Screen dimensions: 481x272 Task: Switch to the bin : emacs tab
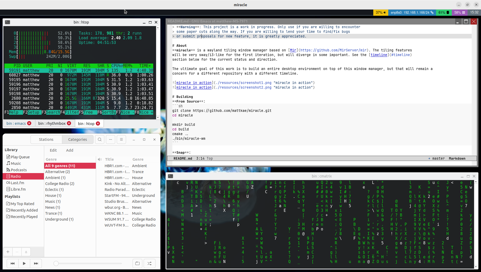point(16,123)
